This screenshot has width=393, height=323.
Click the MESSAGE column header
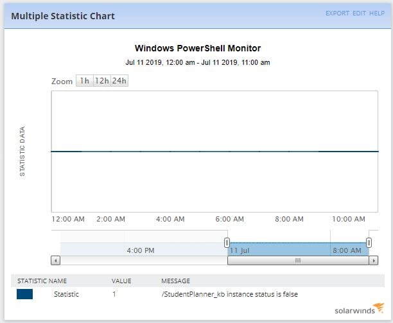[x=175, y=281]
